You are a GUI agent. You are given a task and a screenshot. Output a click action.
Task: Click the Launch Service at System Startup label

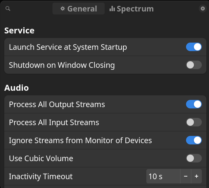coord(68,47)
